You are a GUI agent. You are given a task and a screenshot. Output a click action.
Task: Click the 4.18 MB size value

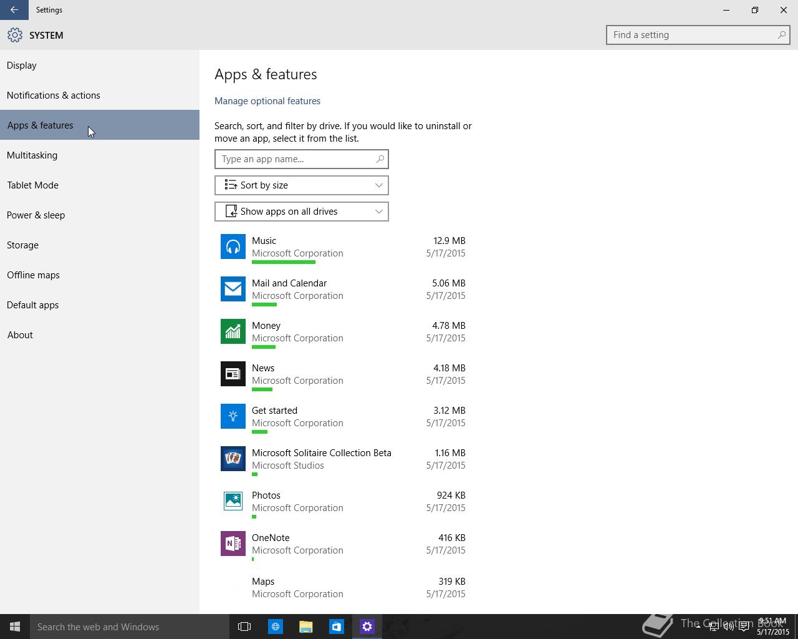tap(449, 368)
